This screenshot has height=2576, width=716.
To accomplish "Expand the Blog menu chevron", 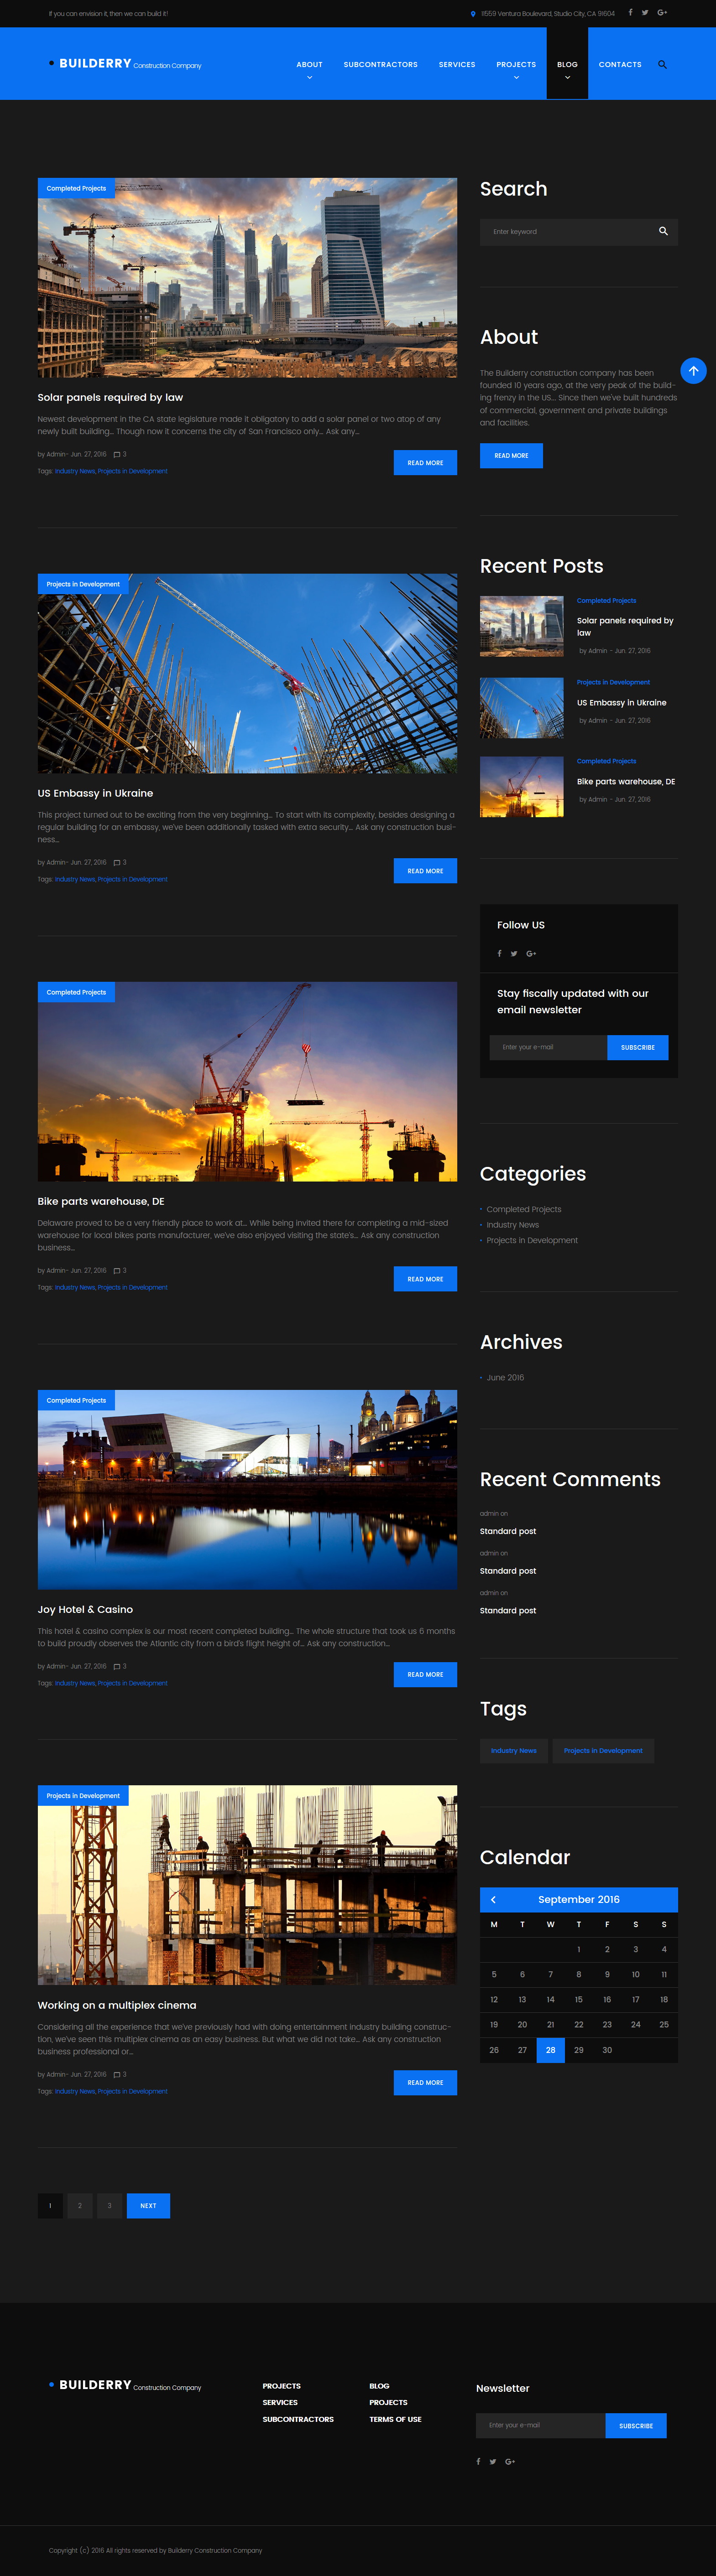I will tap(567, 77).
